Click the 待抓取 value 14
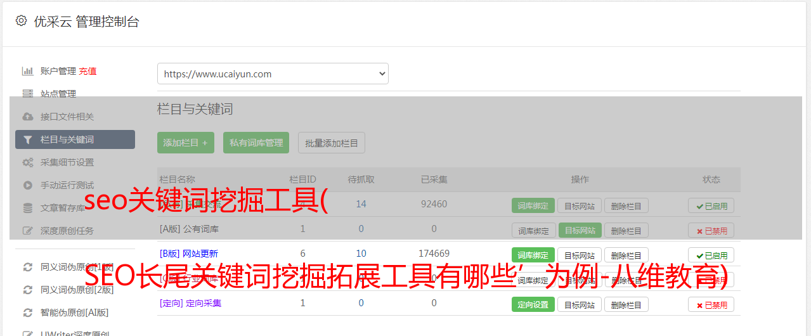The height and width of the screenshot is (336, 811). pyautogui.click(x=361, y=204)
